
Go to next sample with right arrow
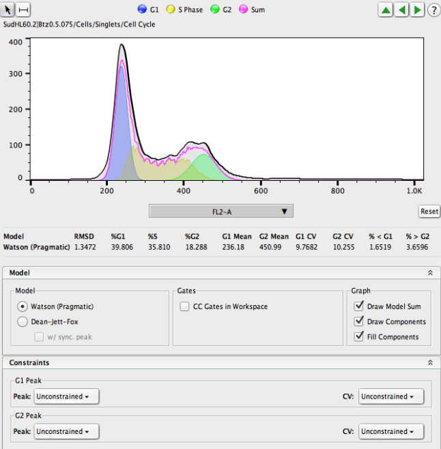point(417,10)
